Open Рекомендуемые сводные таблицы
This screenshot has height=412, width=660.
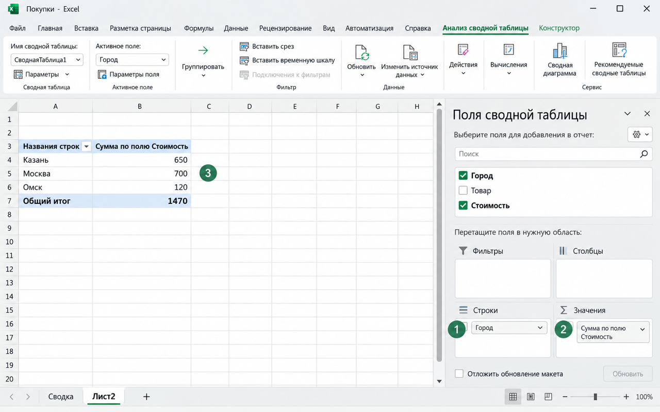pyautogui.click(x=619, y=60)
